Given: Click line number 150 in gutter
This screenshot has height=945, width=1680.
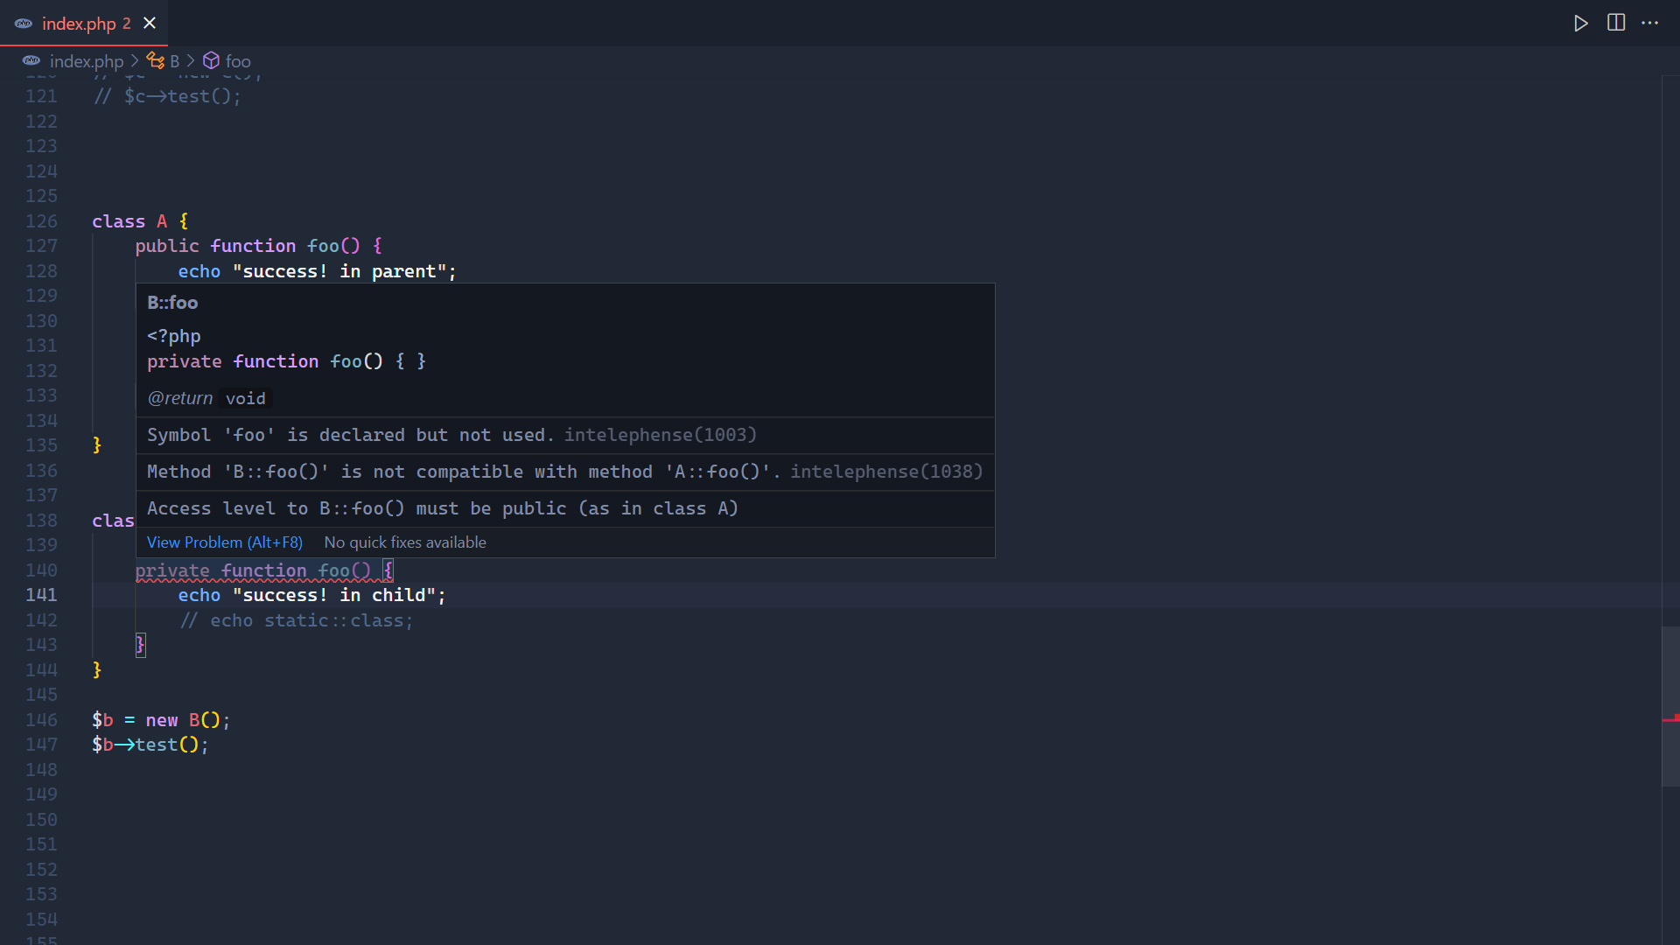Looking at the screenshot, I should click(x=41, y=820).
